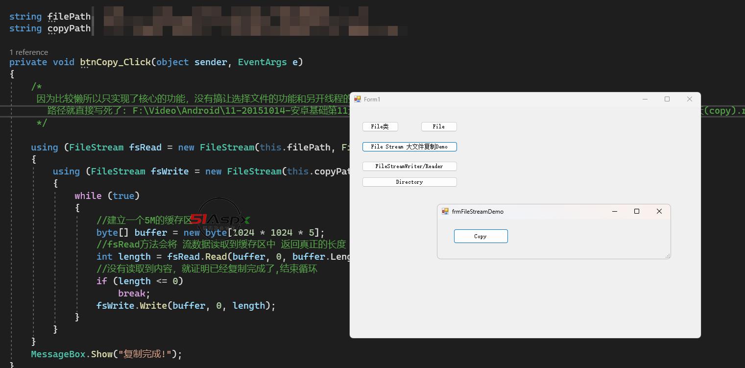Click the File button in Form1
Image resolution: width=745 pixels, height=368 pixels.
click(x=439, y=126)
